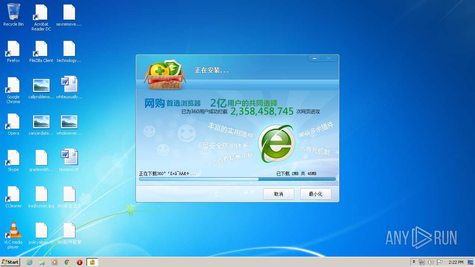Click 防假死机制 feature text
This screenshot has width=475, height=267.
[315, 151]
